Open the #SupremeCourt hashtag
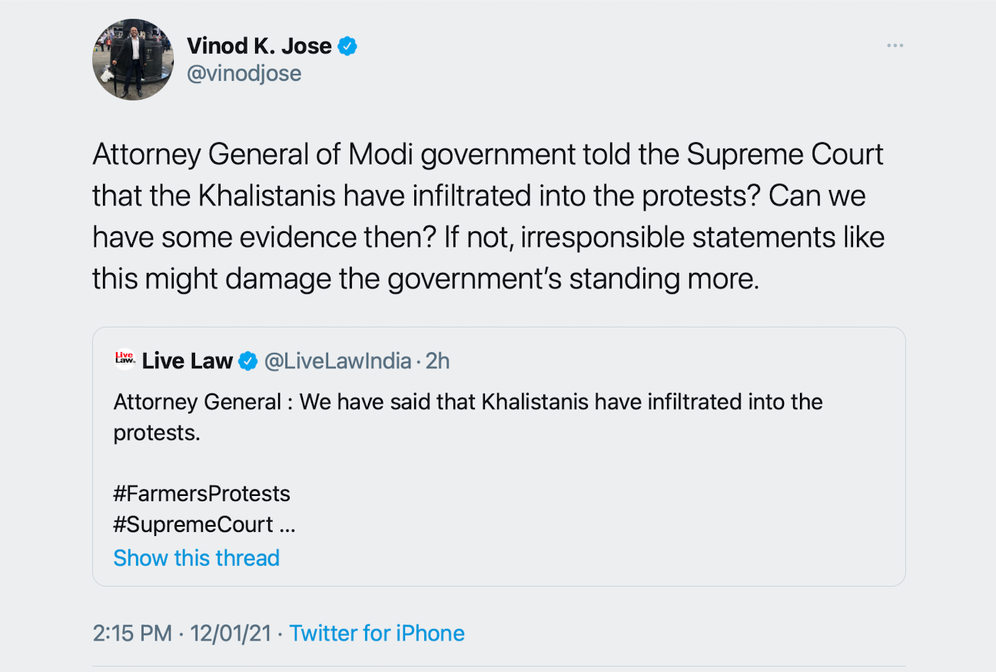The image size is (996, 672). pos(193,525)
